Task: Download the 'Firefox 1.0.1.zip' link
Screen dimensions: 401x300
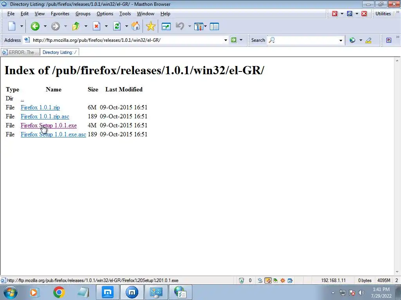Action: click(x=40, y=107)
